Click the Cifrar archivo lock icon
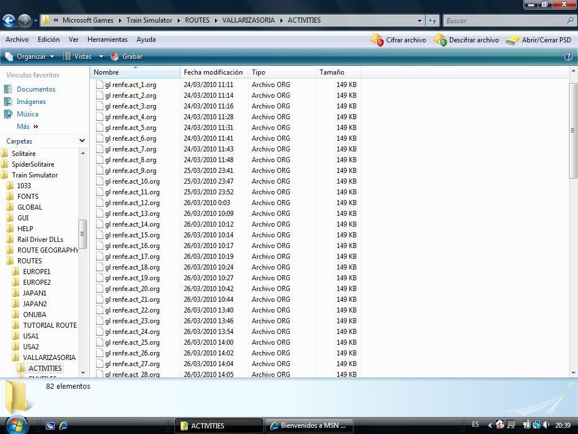This screenshot has width=578, height=434. (376, 40)
